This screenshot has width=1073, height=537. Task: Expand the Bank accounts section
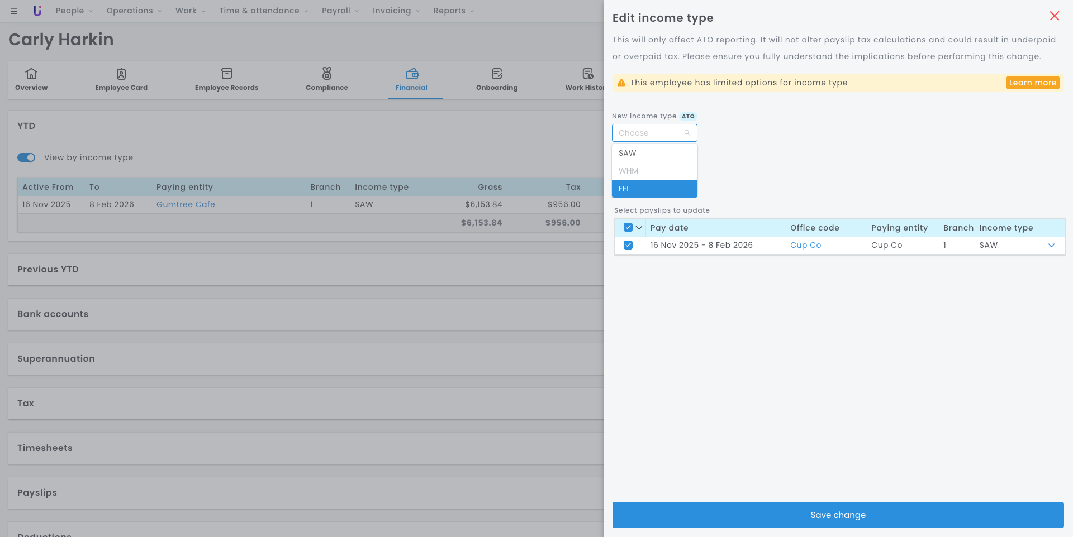tap(306, 314)
